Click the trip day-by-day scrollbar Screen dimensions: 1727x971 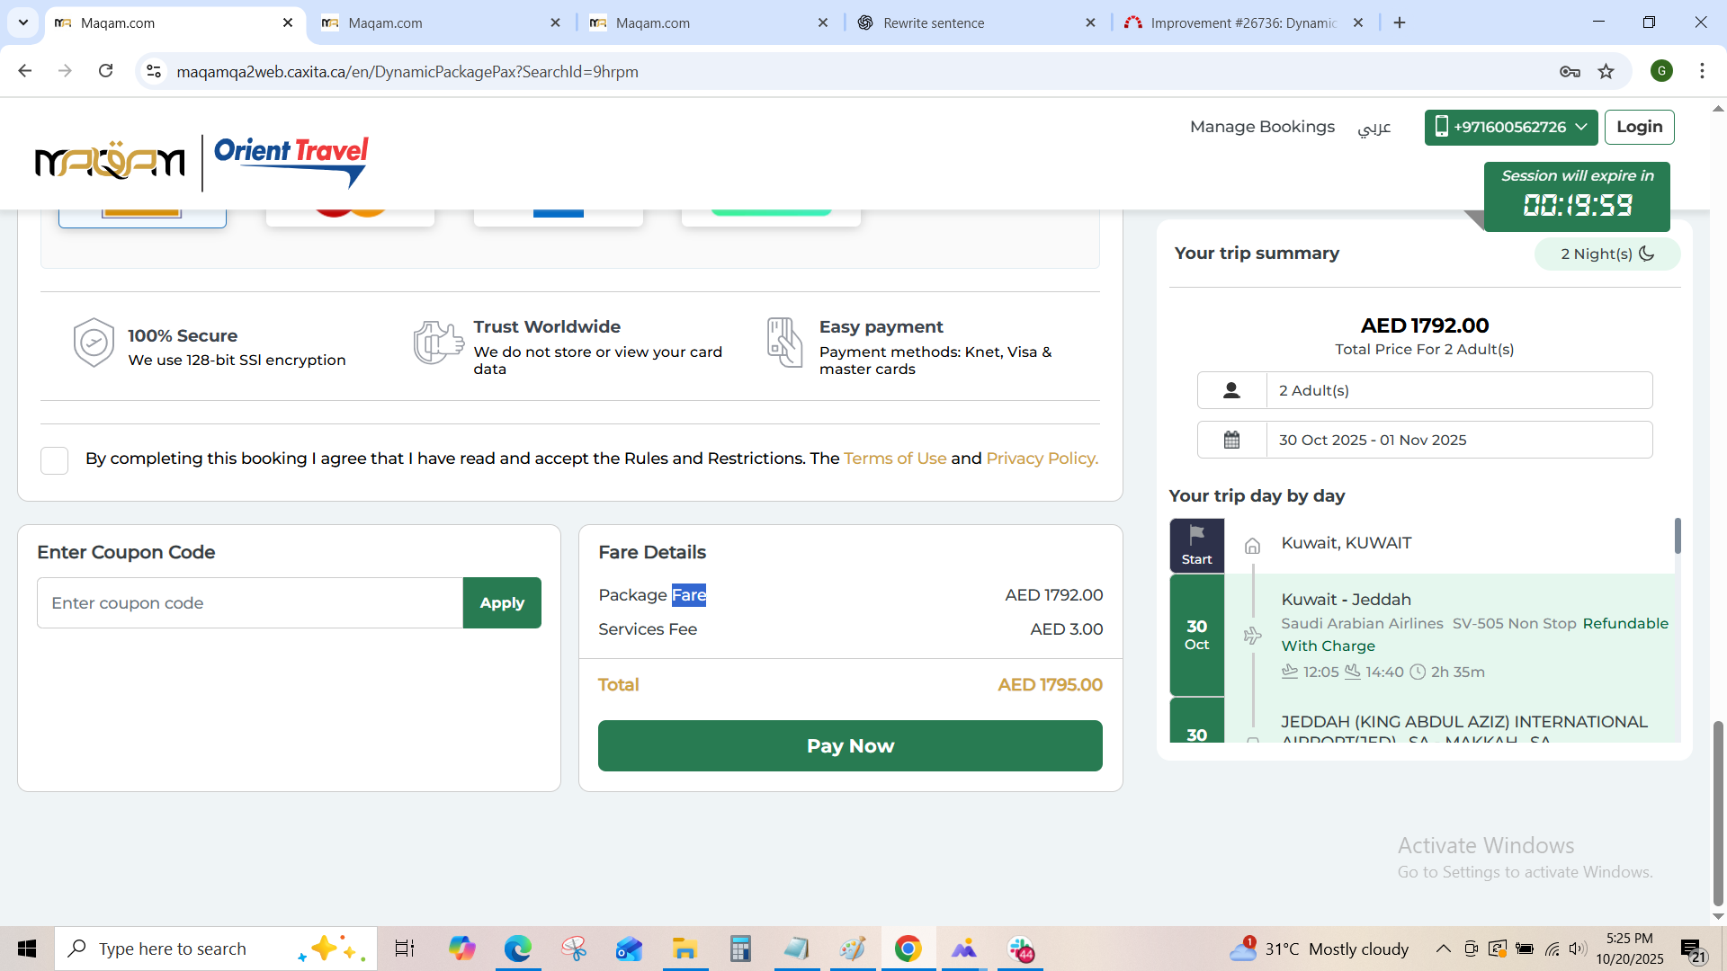[1678, 536]
